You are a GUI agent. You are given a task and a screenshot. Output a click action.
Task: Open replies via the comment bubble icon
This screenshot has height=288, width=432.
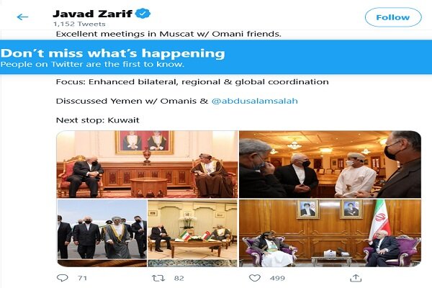[62, 277]
